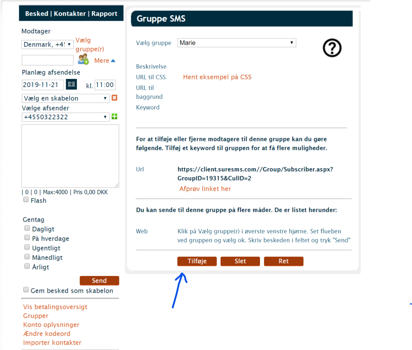
Task: Check the På hverdage repeat option
Action: click(27, 238)
